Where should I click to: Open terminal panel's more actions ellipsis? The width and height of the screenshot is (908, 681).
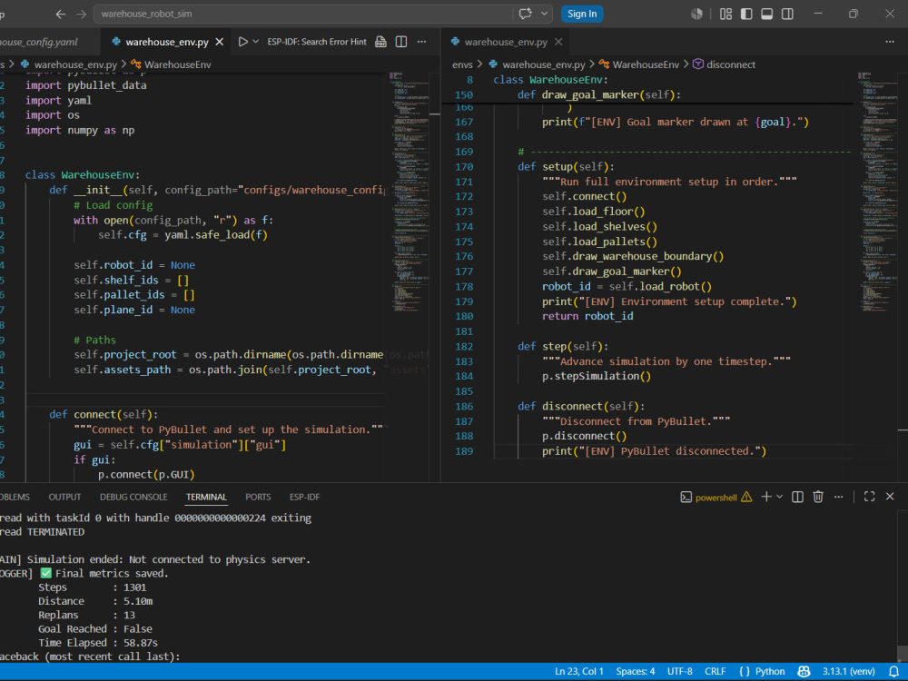point(838,497)
